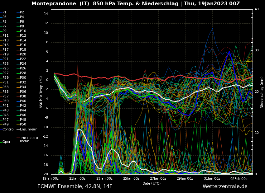Click the 19Jan 00z date tick label
The width and height of the screenshot is (265, 193).
click(x=51, y=179)
